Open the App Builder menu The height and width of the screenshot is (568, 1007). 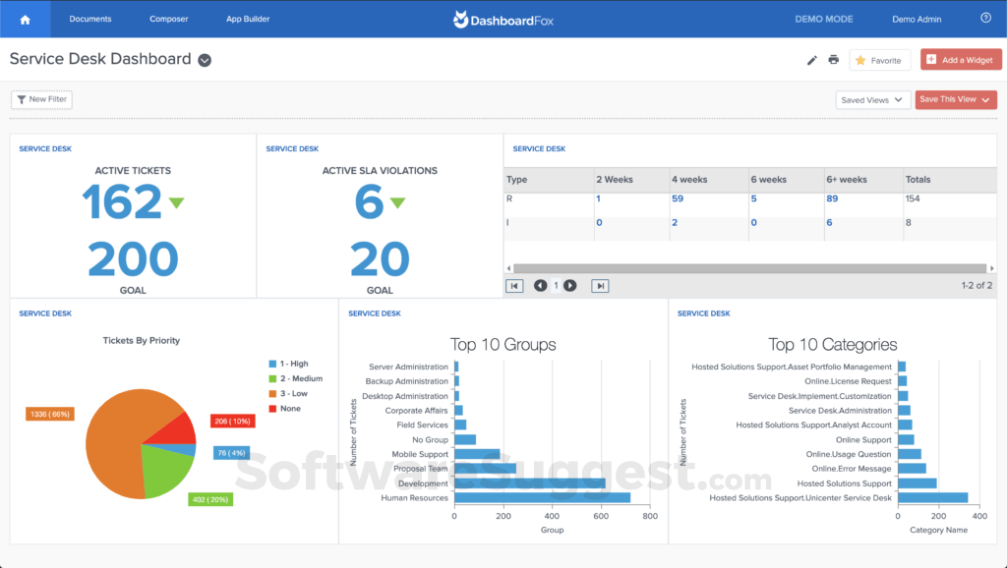[247, 18]
